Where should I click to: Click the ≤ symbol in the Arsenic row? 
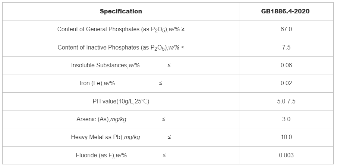[x=163, y=119]
